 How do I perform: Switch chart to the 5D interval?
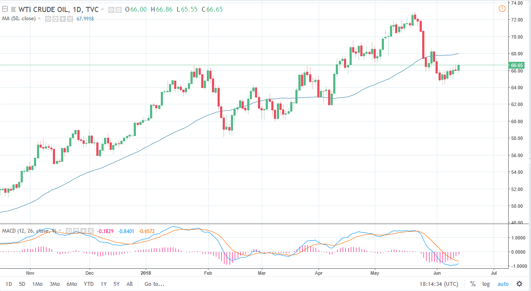click(21, 284)
